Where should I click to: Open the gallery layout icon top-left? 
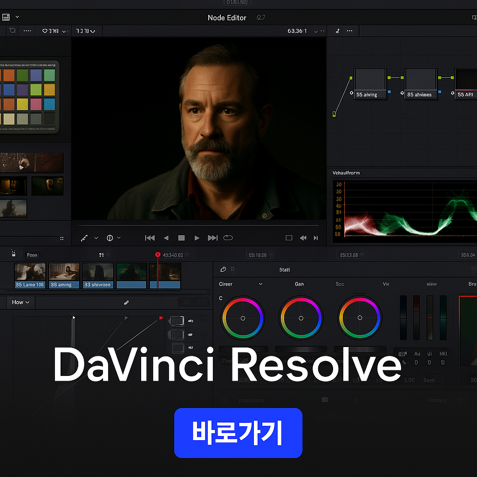tap(6, 17)
